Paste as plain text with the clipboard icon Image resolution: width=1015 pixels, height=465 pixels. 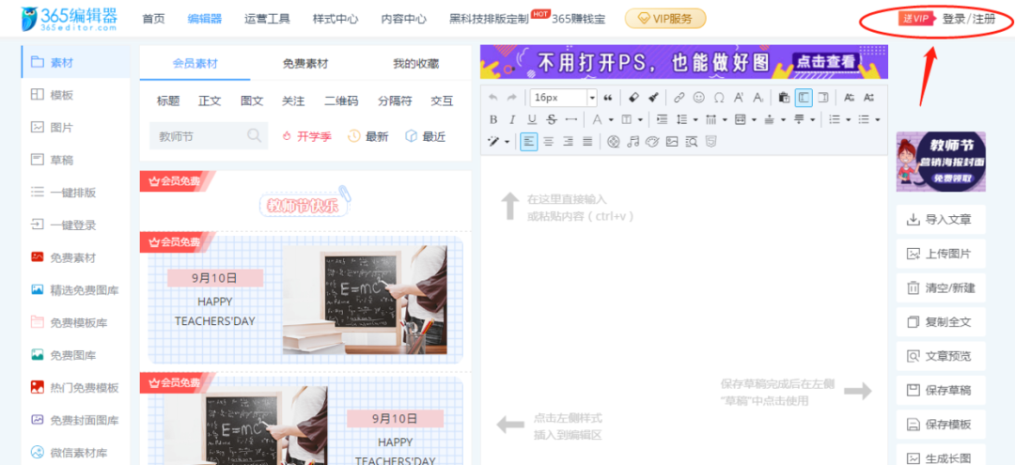(784, 98)
